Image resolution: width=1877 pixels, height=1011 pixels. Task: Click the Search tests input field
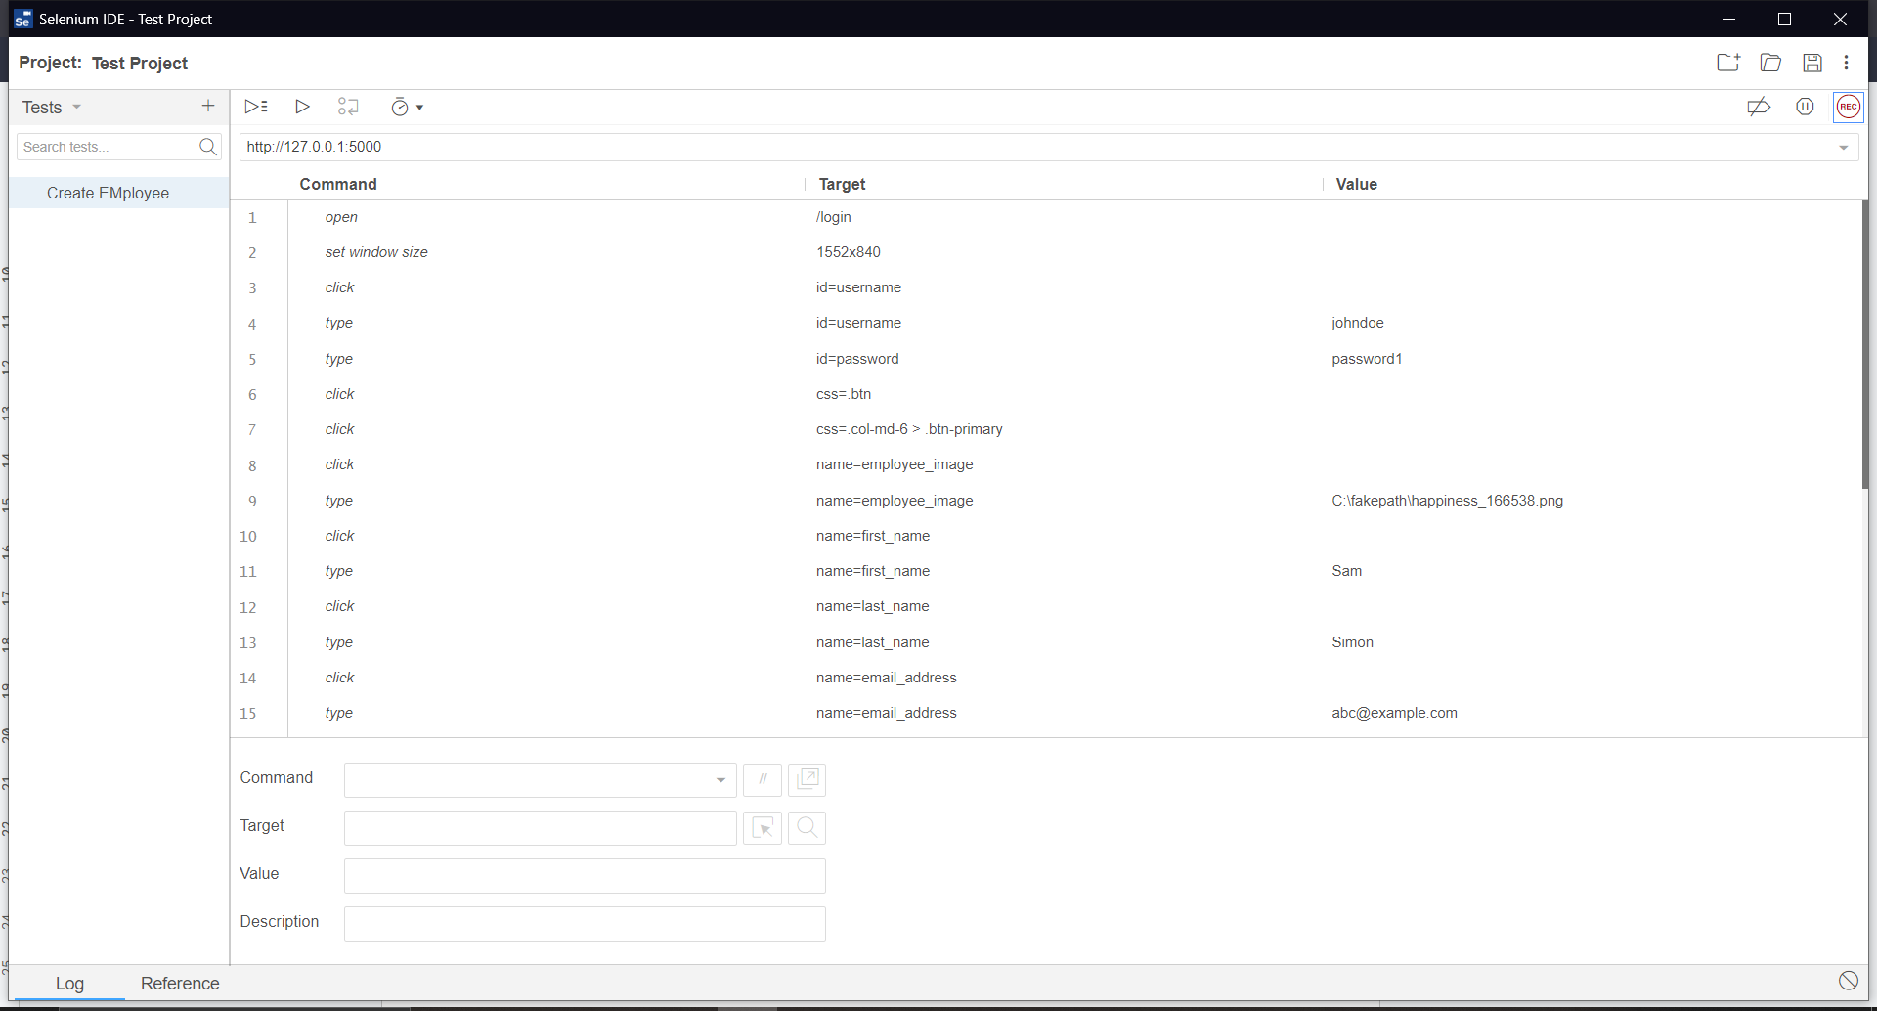tap(108, 147)
